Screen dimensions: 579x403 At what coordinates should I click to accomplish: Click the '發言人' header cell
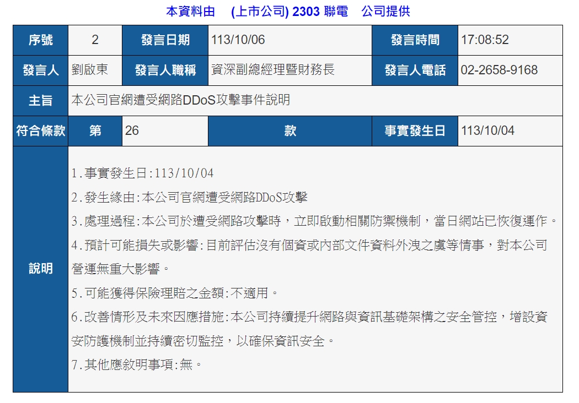tap(41, 70)
